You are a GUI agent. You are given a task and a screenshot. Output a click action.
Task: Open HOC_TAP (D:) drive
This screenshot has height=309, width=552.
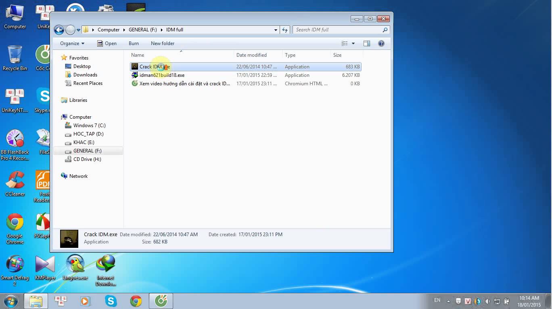(x=88, y=134)
